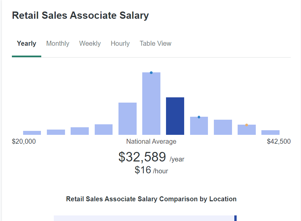Open the Monthly salary tab
301x221 pixels.
(58, 44)
